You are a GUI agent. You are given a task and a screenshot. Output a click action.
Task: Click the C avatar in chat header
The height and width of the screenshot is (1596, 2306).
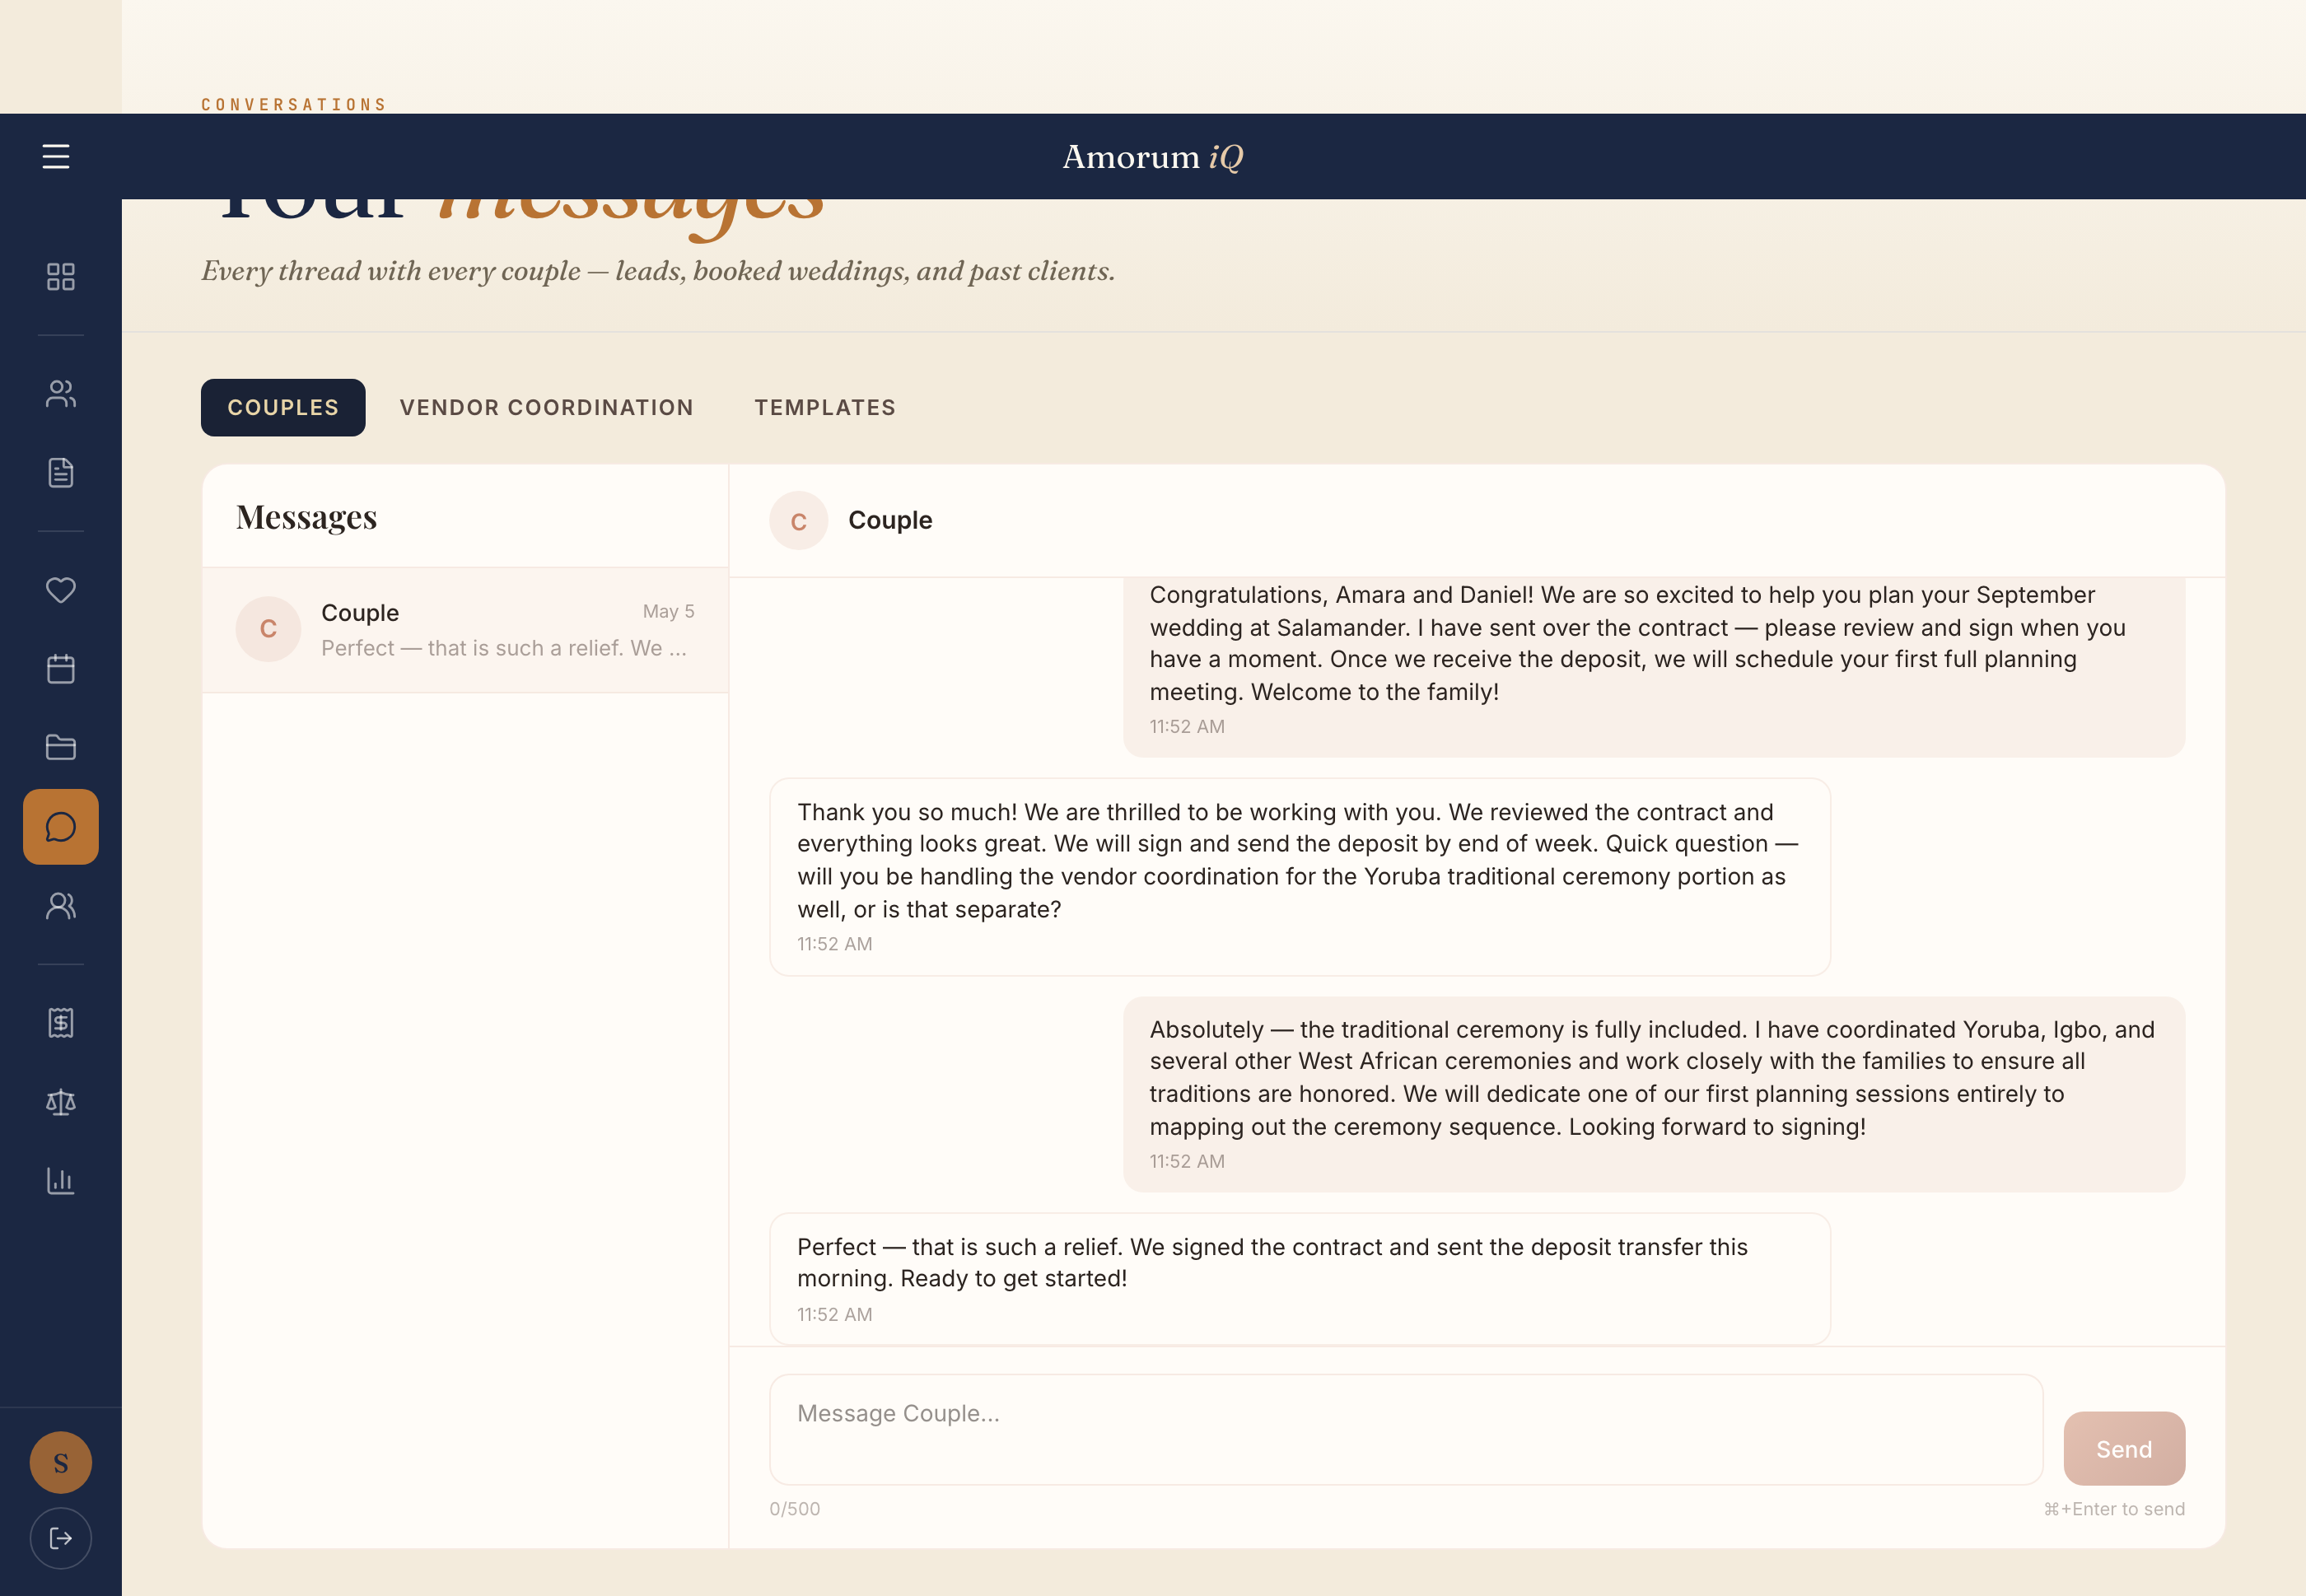(799, 521)
